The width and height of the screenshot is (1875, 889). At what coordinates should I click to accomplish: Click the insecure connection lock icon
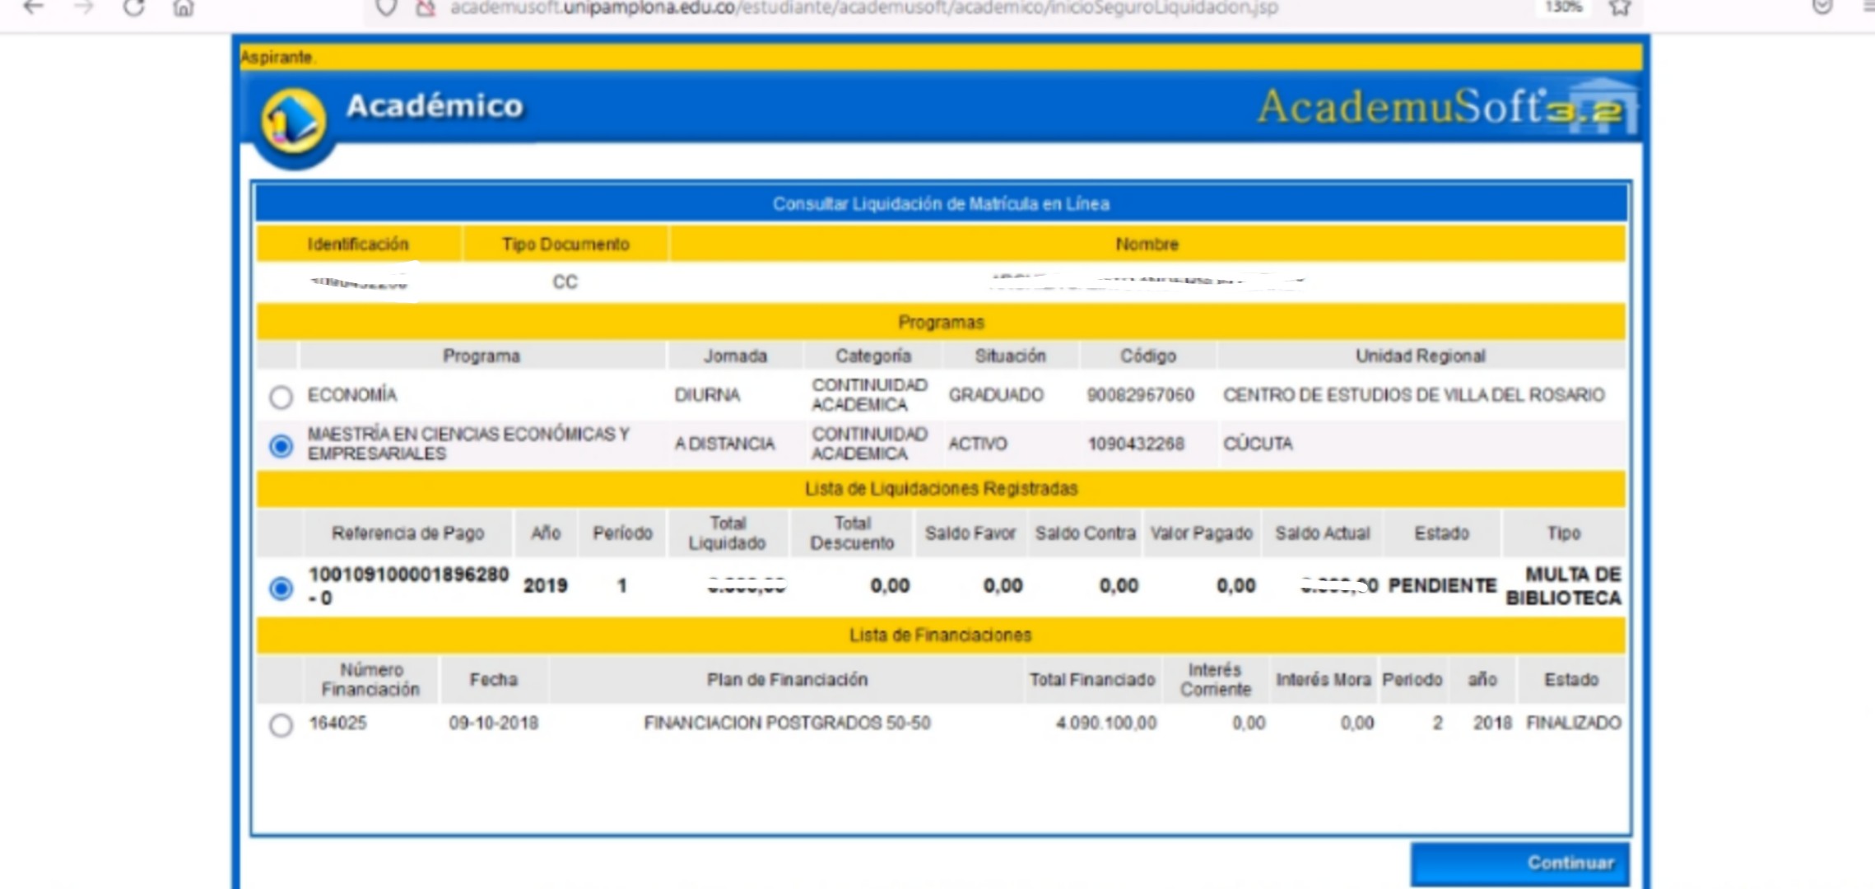click(424, 7)
